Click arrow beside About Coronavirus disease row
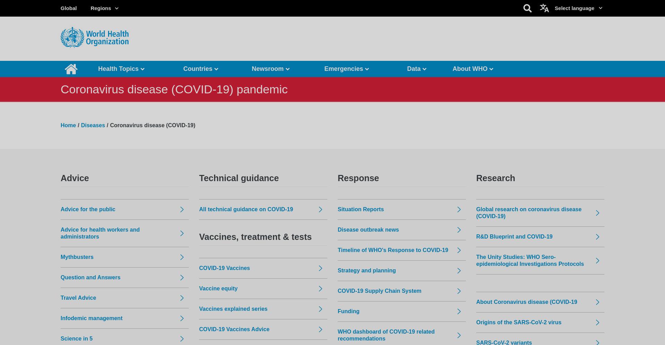 597,302
